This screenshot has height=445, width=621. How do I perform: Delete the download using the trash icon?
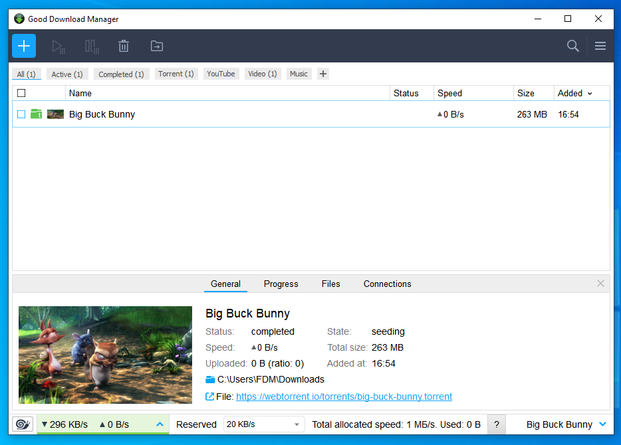(124, 46)
